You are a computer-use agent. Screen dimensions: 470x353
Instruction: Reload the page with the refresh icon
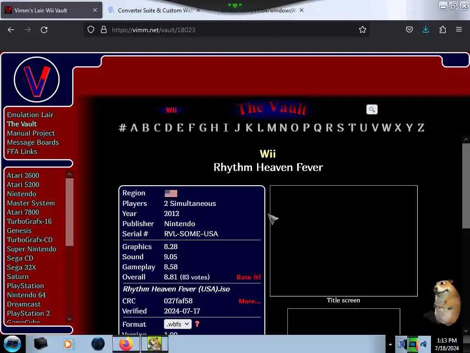44,30
